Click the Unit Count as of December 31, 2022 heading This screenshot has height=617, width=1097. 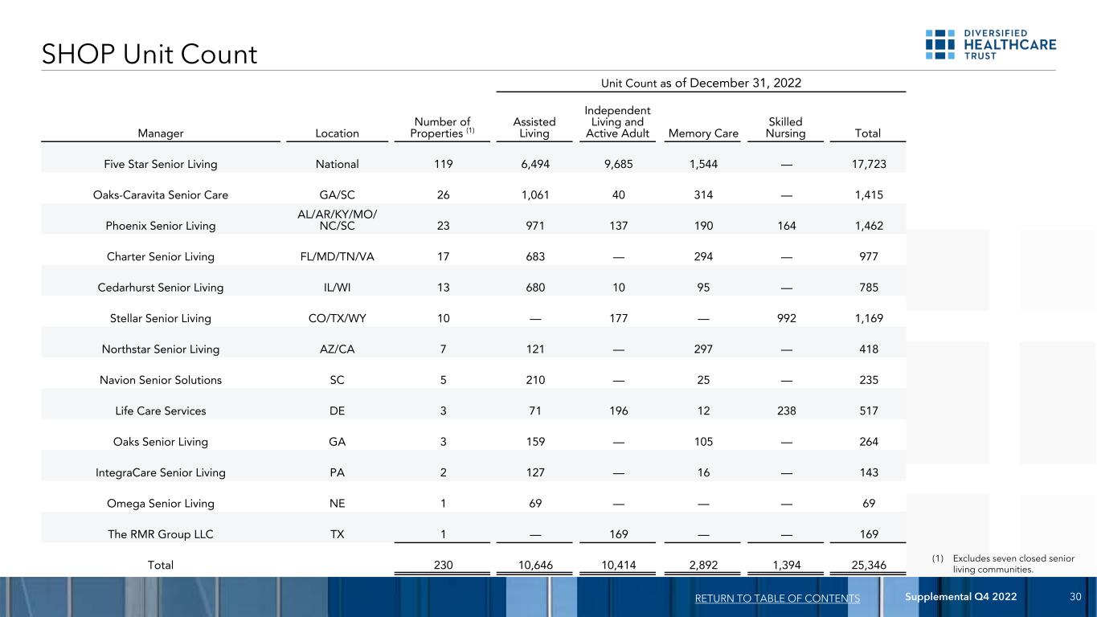pyautogui.click(x=701, y=83)
